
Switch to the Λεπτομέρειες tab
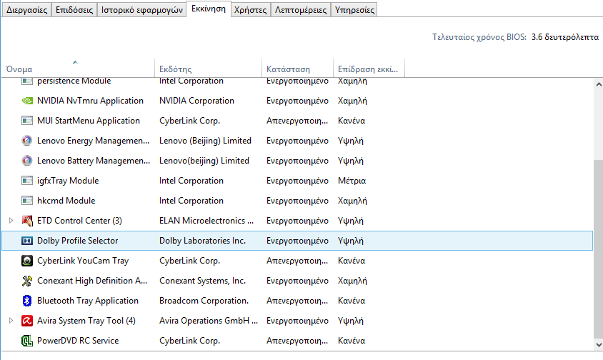pyautogui.click(x=301, y=10)
